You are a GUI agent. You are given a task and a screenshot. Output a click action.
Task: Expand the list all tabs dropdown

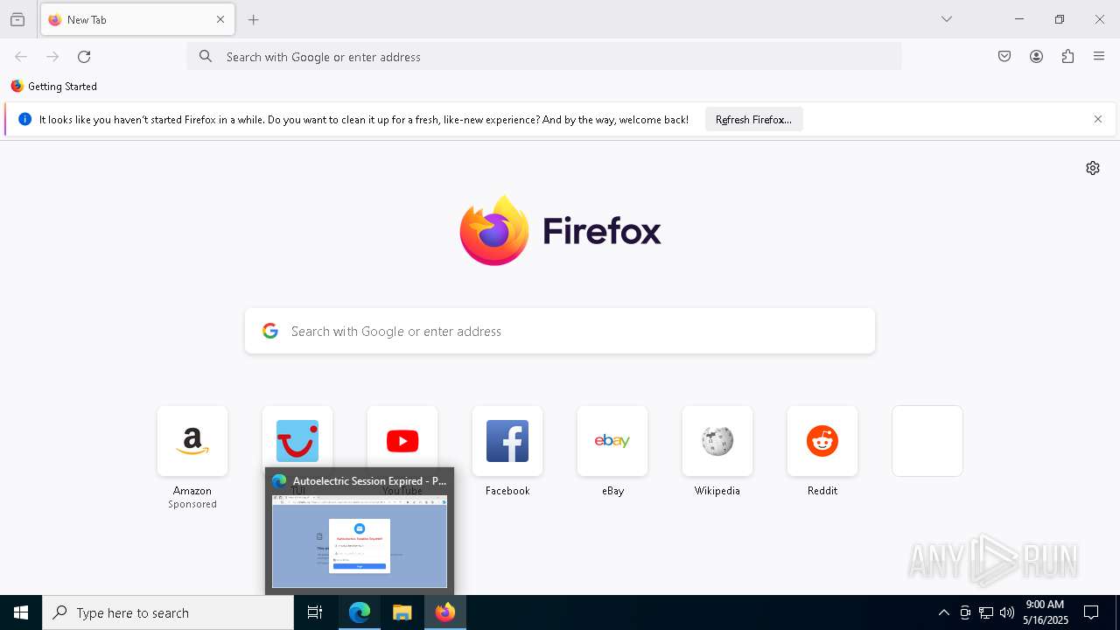[x=947, y=19]
